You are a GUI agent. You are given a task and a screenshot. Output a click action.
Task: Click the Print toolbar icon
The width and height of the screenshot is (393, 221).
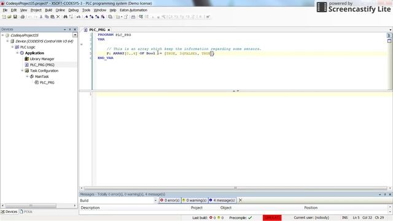pyautogui.click(x=22, y=17)
